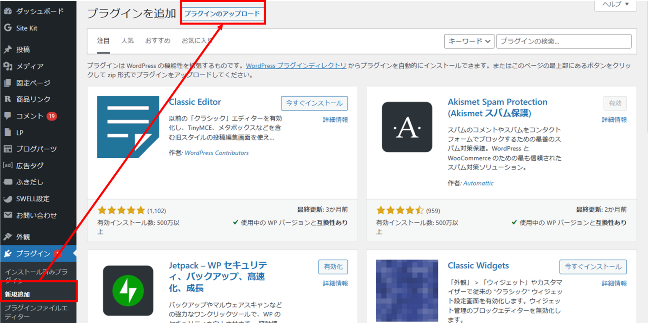The width and height of the screenshot is (648, 323).
Task: Install Classic Editor with 今すぐインストール
Action: (x=314, y=103)
